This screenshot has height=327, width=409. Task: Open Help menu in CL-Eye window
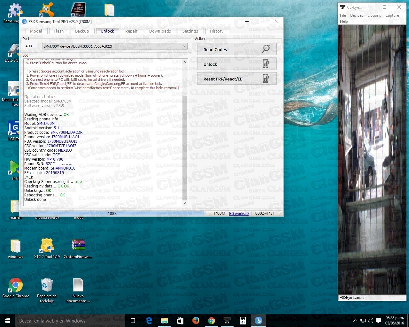click(344, 21)
